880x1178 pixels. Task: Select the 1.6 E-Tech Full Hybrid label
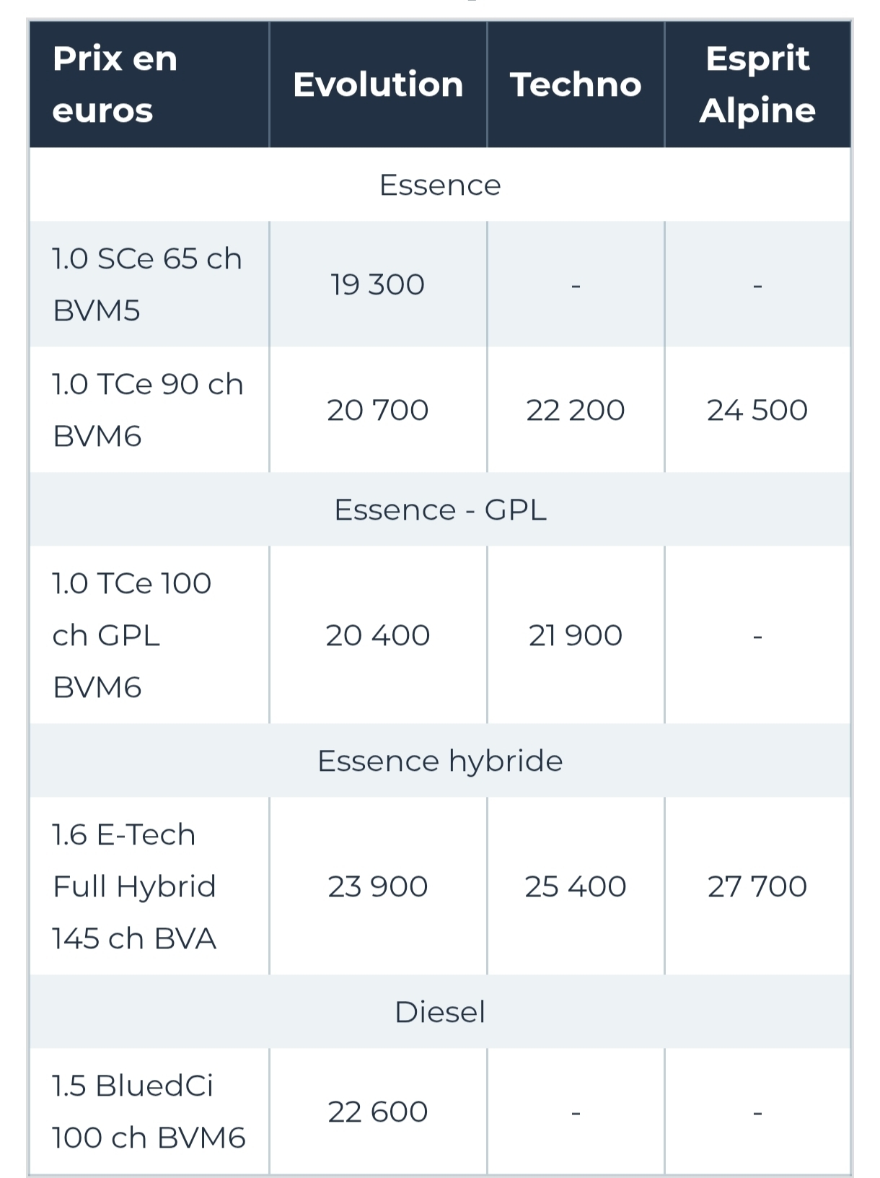134,886
